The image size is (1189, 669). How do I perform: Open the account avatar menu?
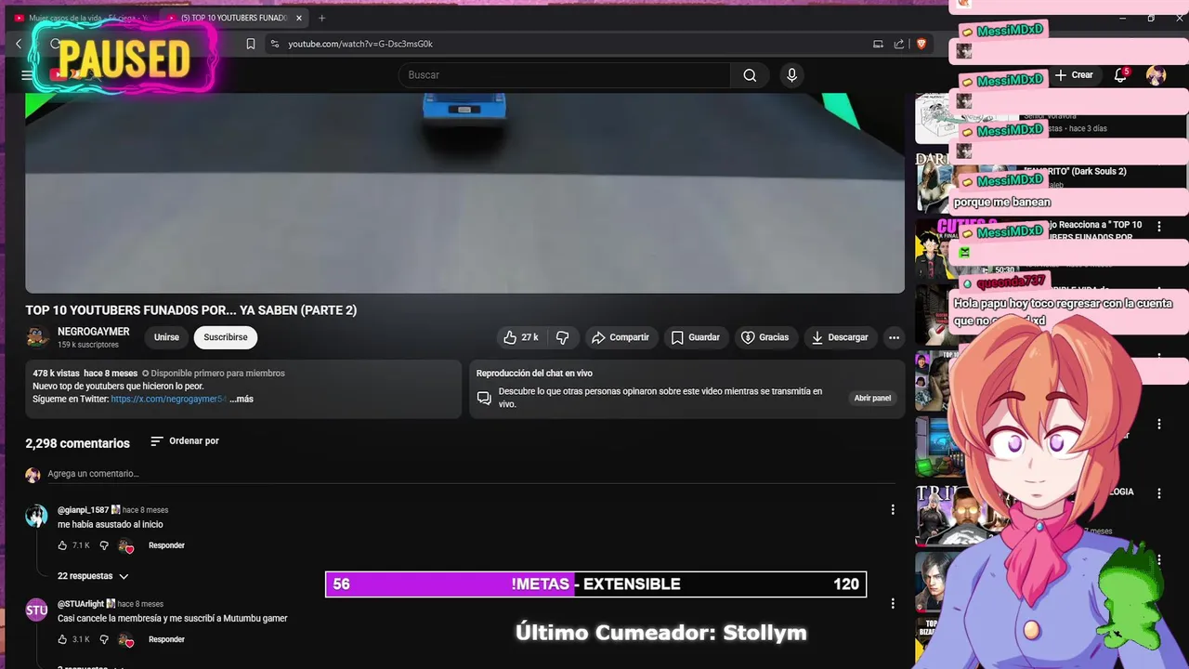(x=1156, y=75)
